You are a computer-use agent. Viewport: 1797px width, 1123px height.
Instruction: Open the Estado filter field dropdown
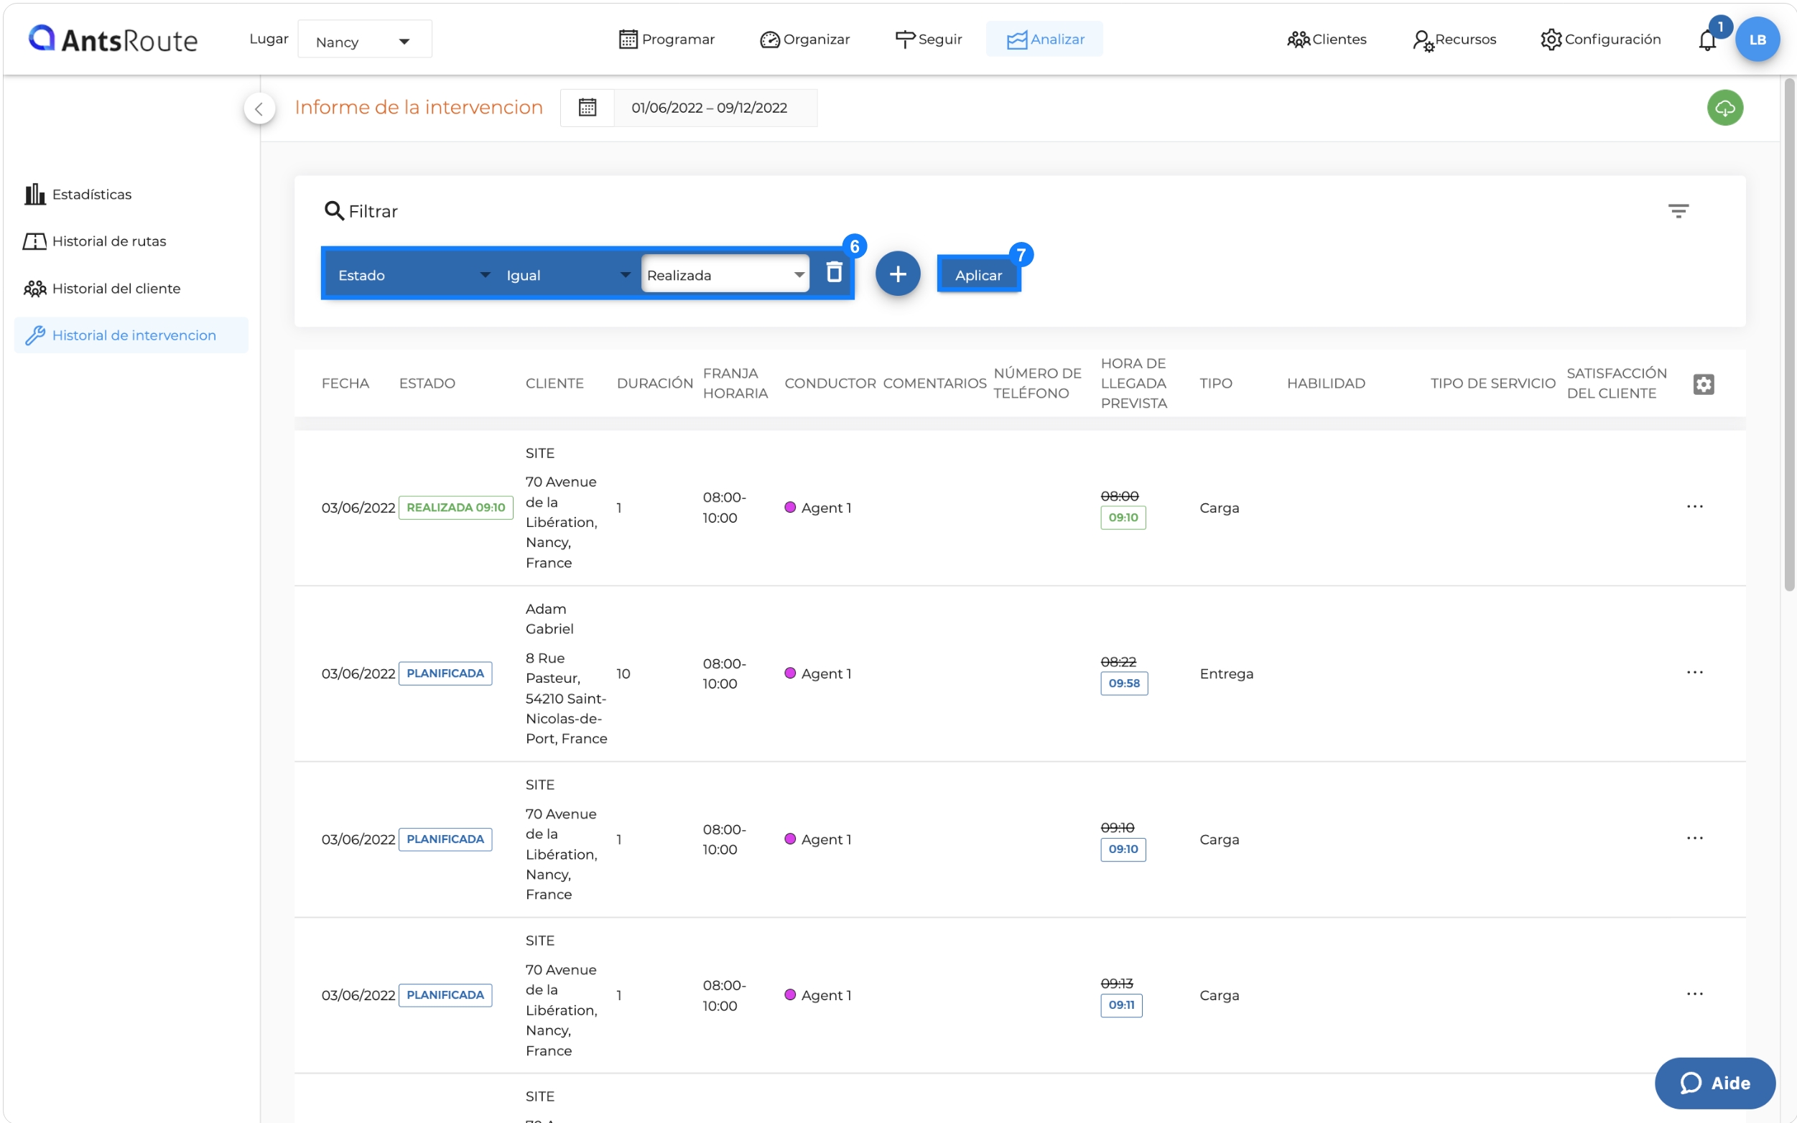click(412, 275)
